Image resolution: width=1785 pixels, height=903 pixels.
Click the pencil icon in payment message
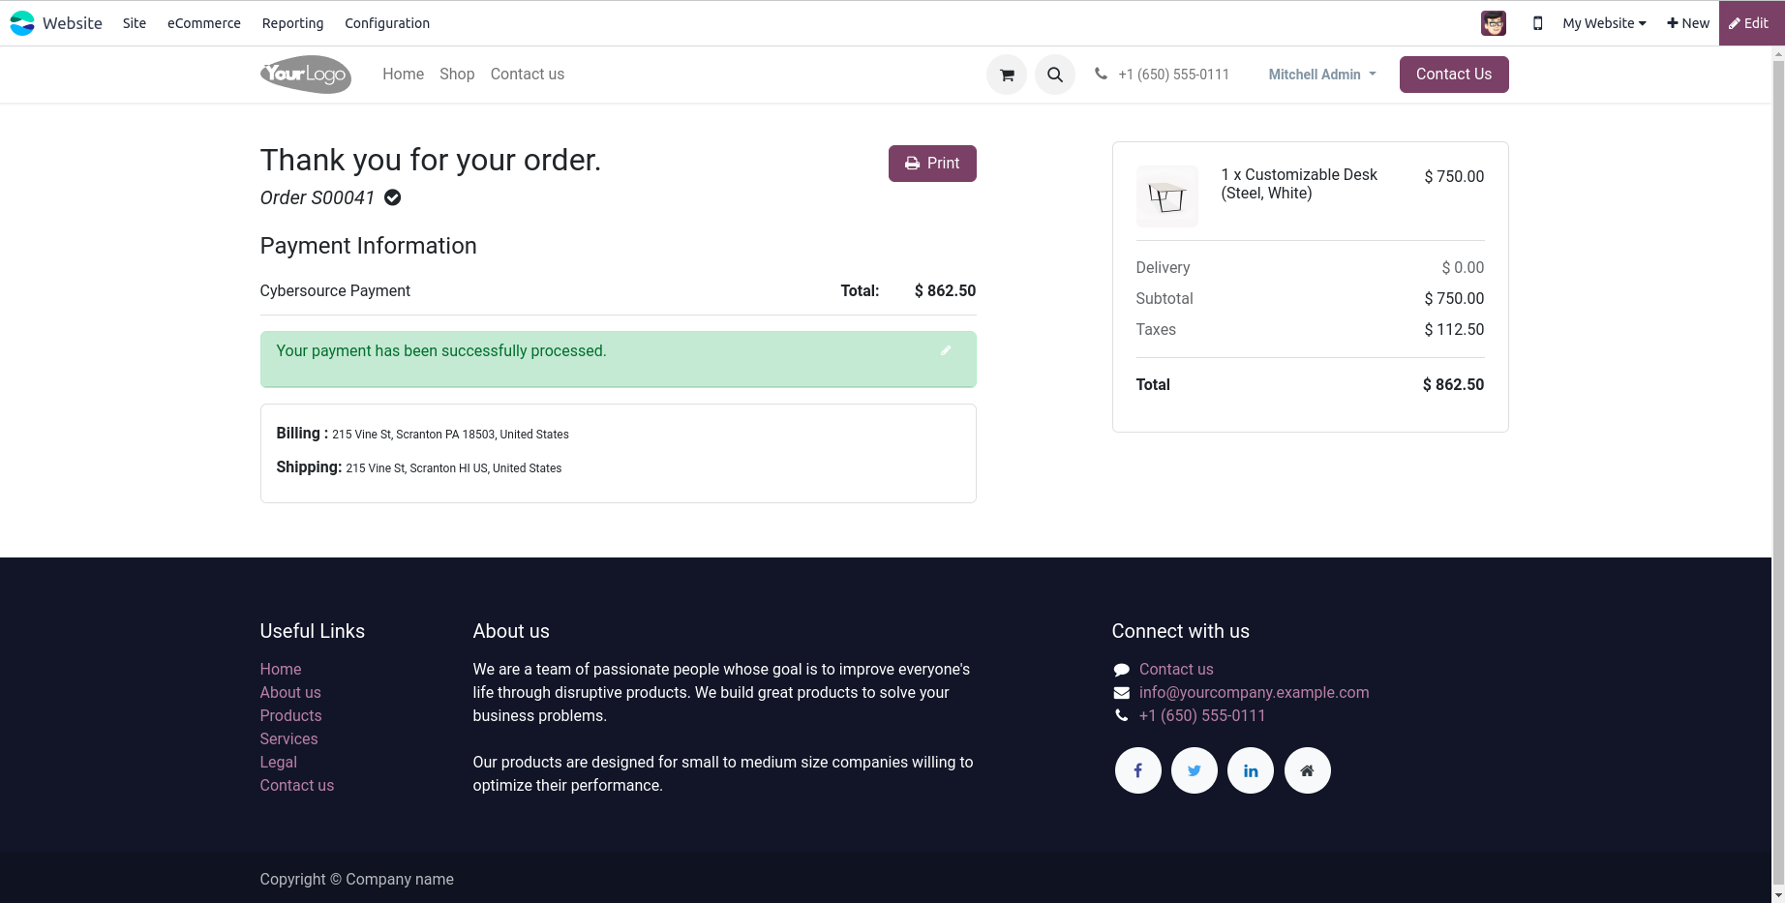946,350
